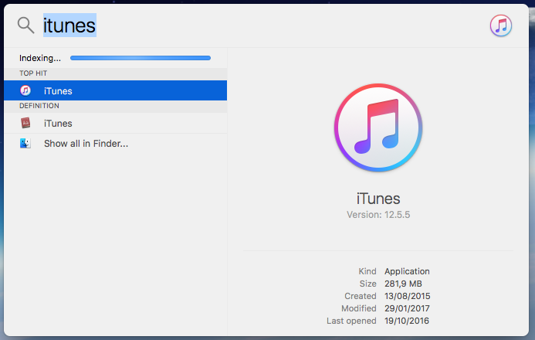Viewport: 535px width, 340px height.
Task: Click the TOP HIT section header
Action: (x=33, y=73)
